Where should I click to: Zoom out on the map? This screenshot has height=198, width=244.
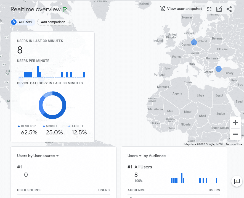click(x=235, y=134)
